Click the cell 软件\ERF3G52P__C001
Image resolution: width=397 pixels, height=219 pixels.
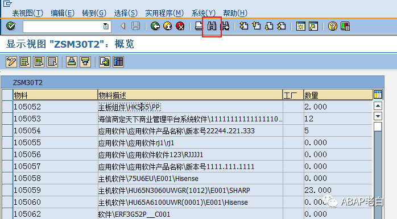coord(190,214)
